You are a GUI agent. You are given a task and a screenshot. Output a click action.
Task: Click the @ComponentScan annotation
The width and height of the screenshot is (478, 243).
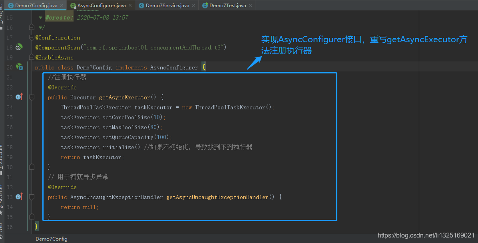click(x=58, y=47)
